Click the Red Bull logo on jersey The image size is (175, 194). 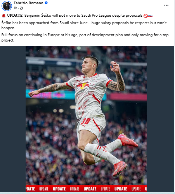coord(83,86)
